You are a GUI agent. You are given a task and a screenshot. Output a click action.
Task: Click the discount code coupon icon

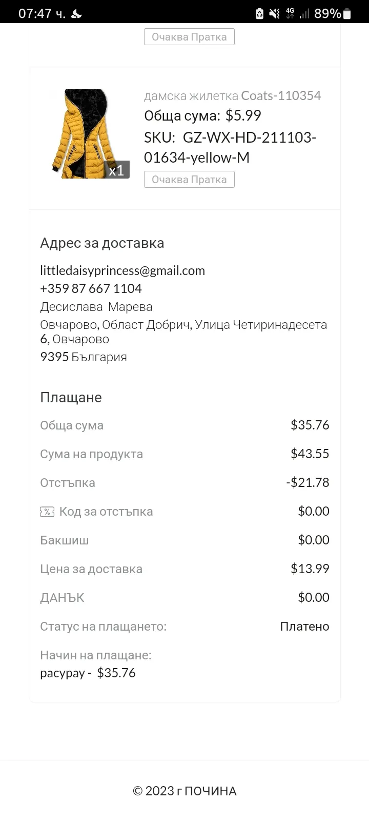click(47, 512)
